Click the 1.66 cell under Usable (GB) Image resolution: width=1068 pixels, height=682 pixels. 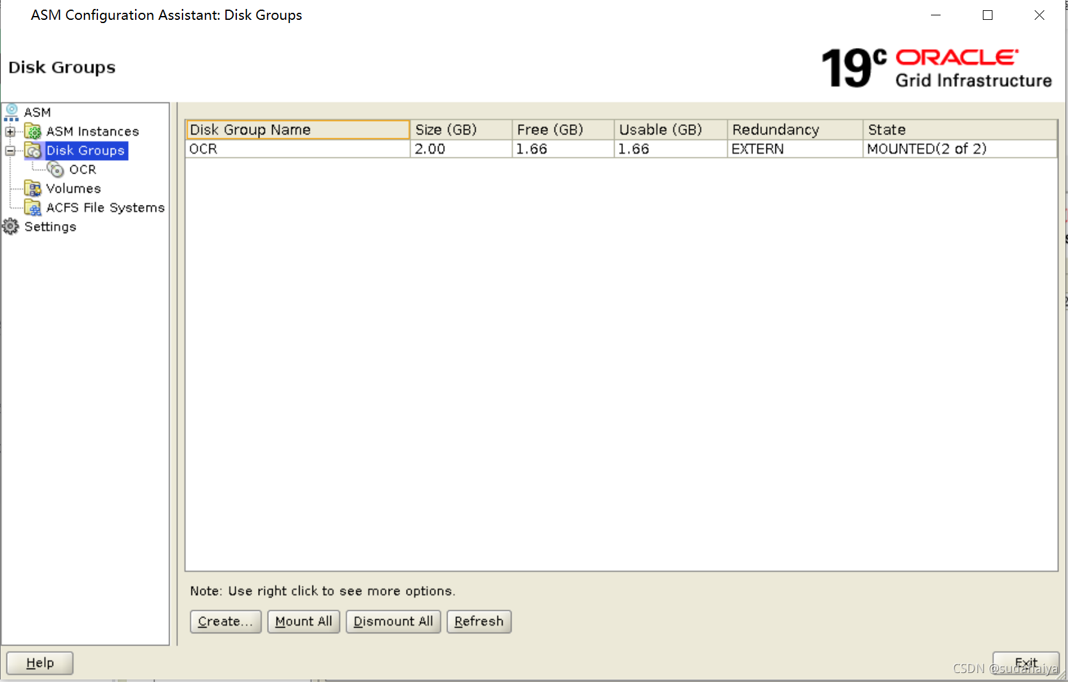point(671,149)
